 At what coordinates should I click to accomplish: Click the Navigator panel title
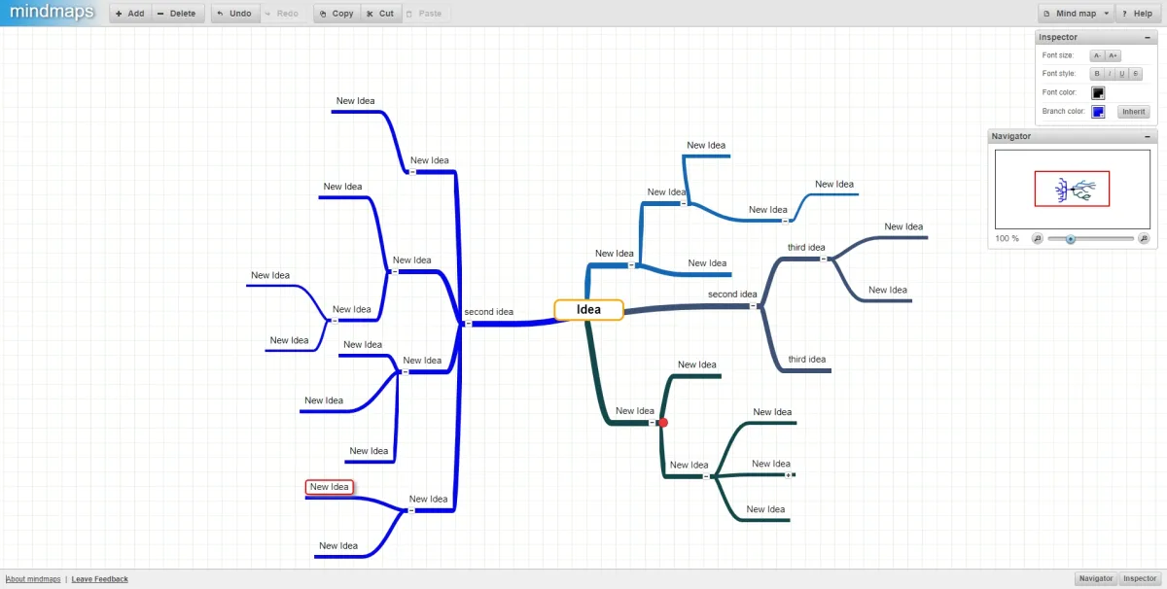click(1010, 136)
